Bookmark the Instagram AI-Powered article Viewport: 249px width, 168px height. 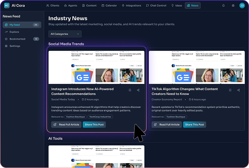click(130, 90)
